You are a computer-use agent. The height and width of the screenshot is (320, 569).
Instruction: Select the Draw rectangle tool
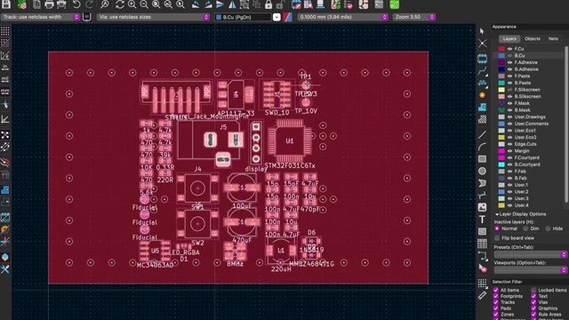point(482,159)
